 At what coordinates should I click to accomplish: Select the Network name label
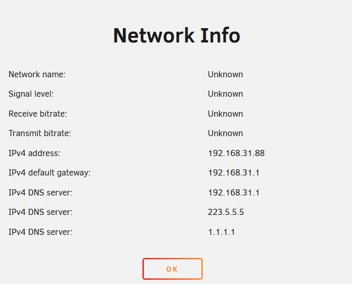click(37, 74)
